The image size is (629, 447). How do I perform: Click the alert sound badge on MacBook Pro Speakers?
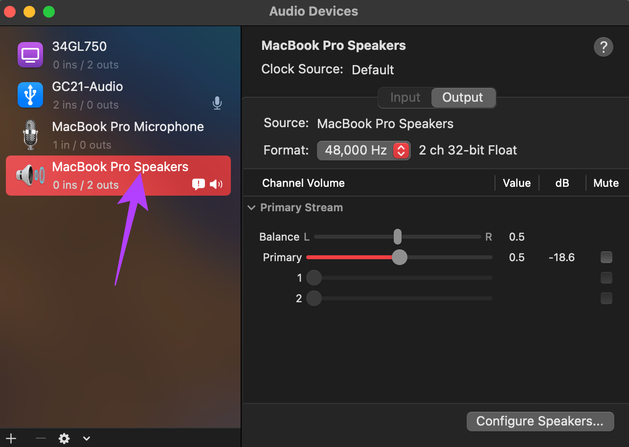point(199,184)
